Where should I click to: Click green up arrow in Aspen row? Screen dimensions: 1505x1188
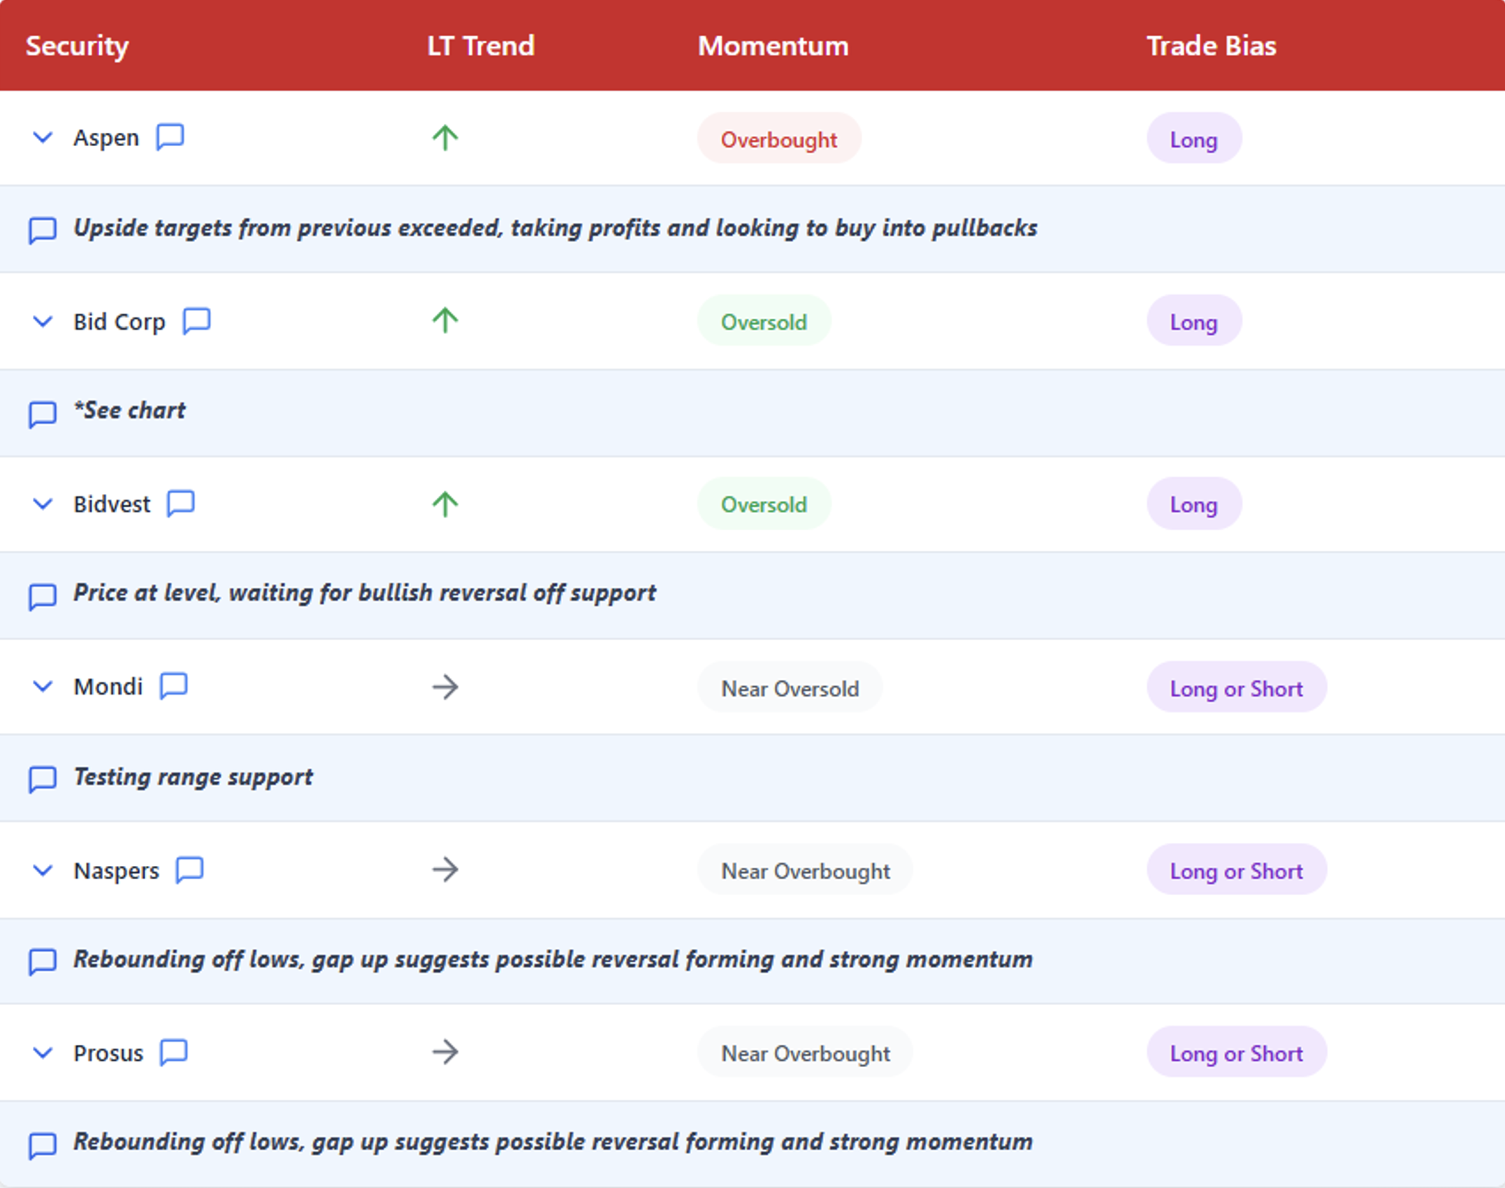coord(445,138)
